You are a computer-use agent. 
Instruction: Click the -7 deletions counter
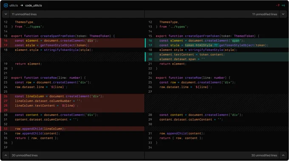pyautogui.click(x=278, y=6)
